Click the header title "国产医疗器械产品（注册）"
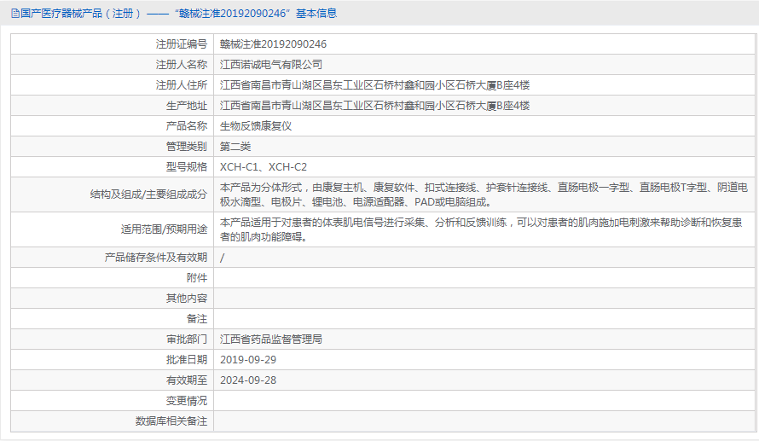The image size is (759, 441). 76,14
